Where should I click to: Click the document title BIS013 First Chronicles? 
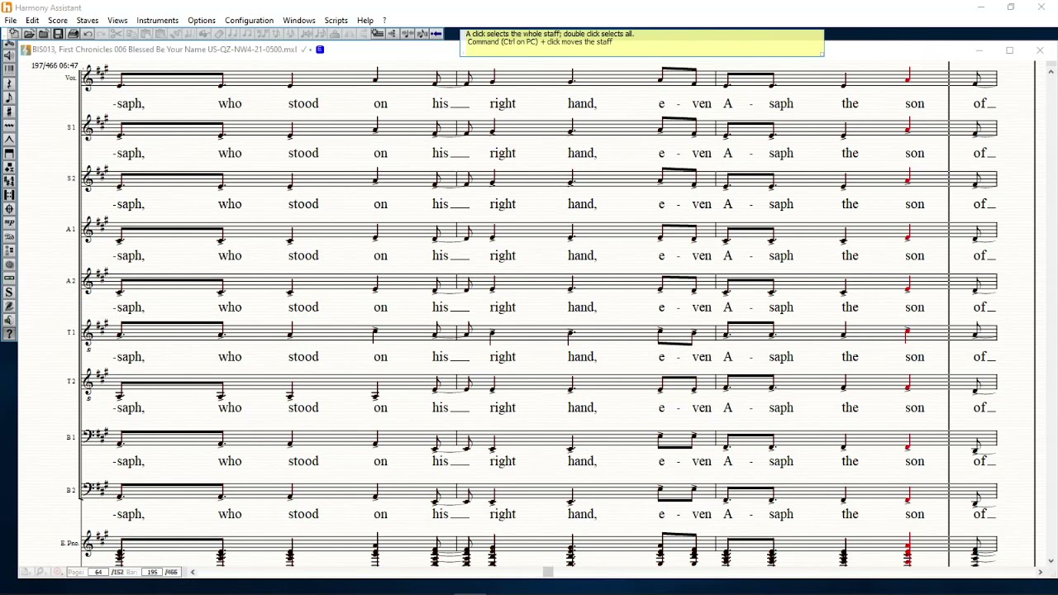click(165, 50)
